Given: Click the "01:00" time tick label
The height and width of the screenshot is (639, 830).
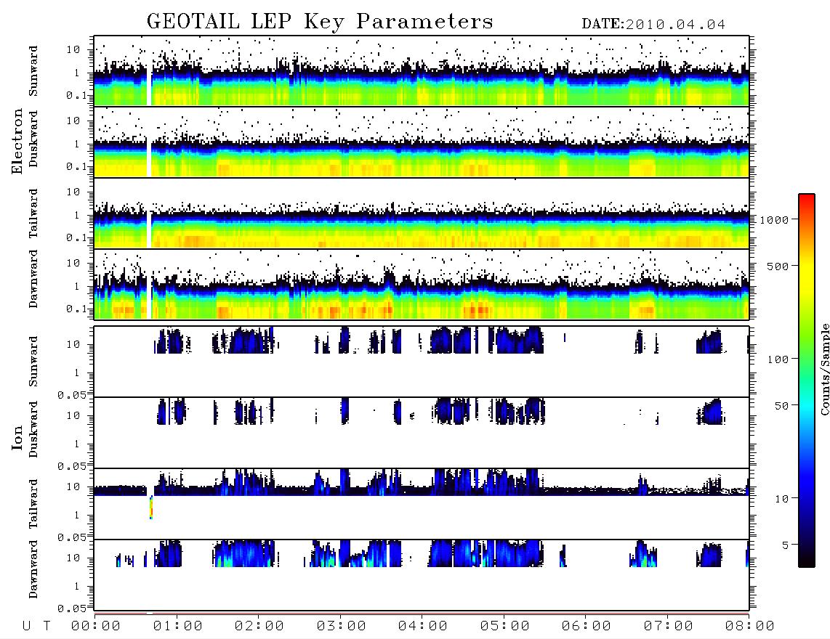Looking at the screenshot, I should [178, 626].
